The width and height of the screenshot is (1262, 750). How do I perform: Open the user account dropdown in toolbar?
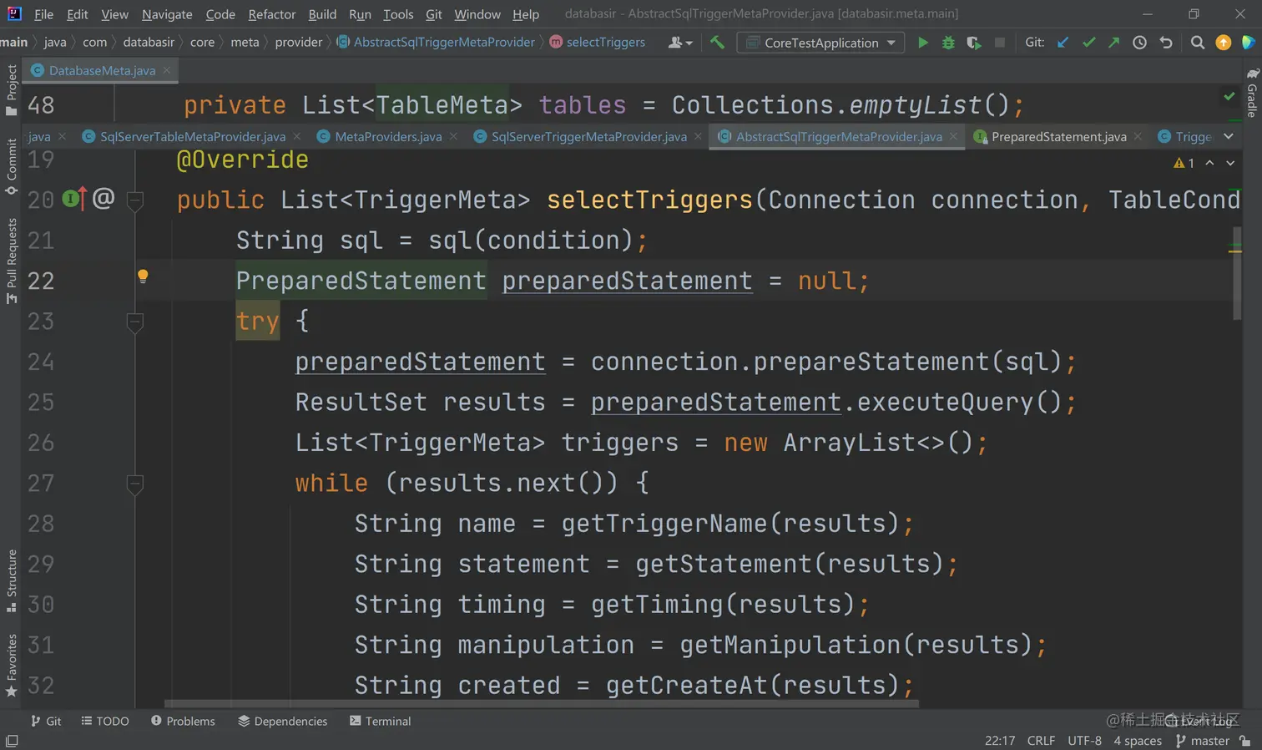tap(680, 43)
